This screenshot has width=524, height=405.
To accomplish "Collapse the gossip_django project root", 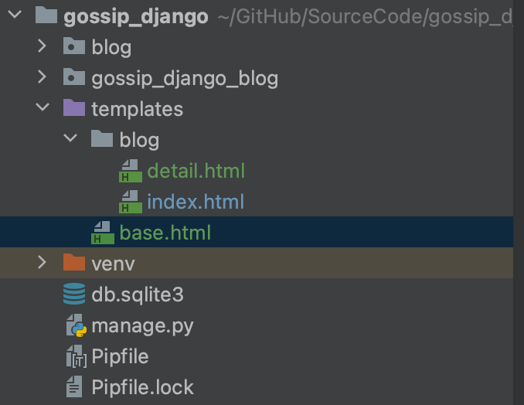I will tap(15, 15).
